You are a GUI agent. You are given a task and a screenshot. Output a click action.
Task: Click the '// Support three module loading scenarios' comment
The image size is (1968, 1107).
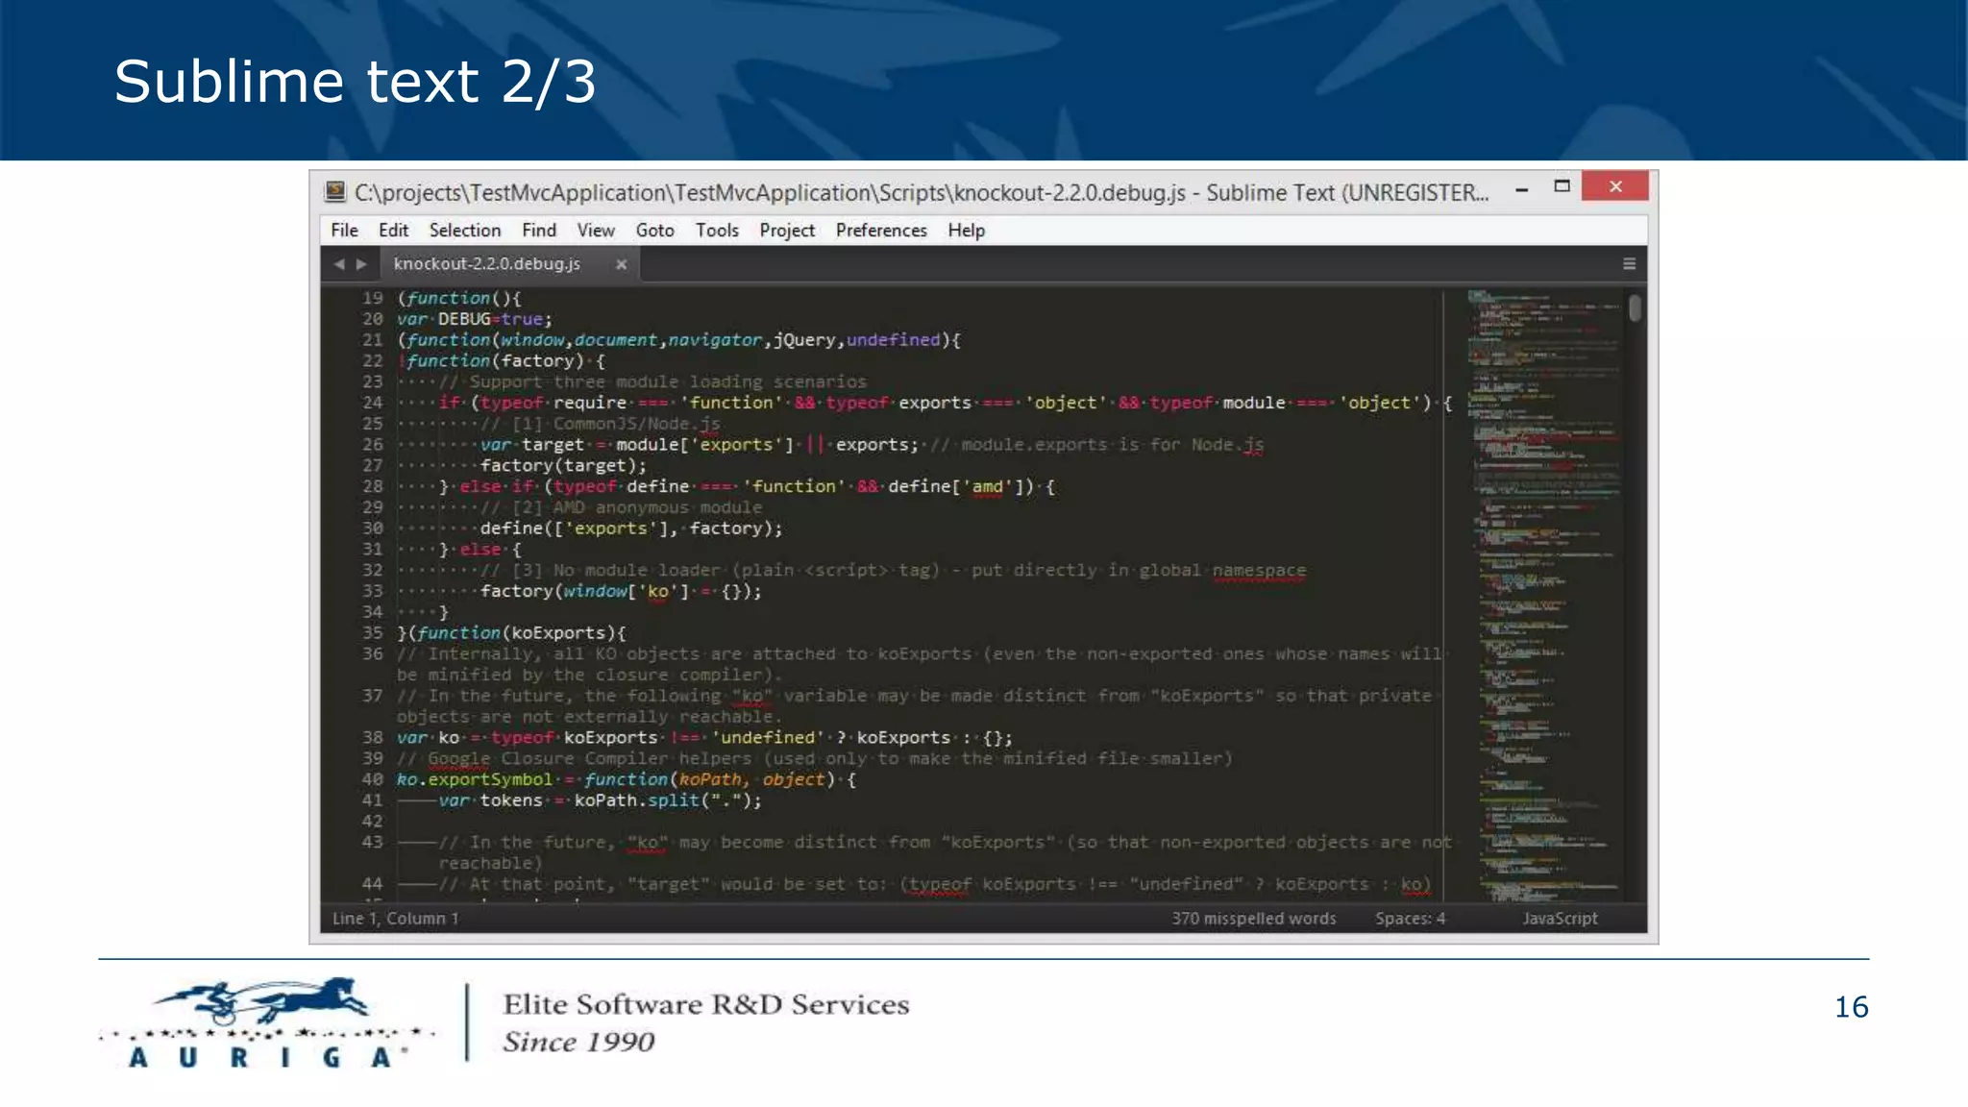(x=652, y=382)
